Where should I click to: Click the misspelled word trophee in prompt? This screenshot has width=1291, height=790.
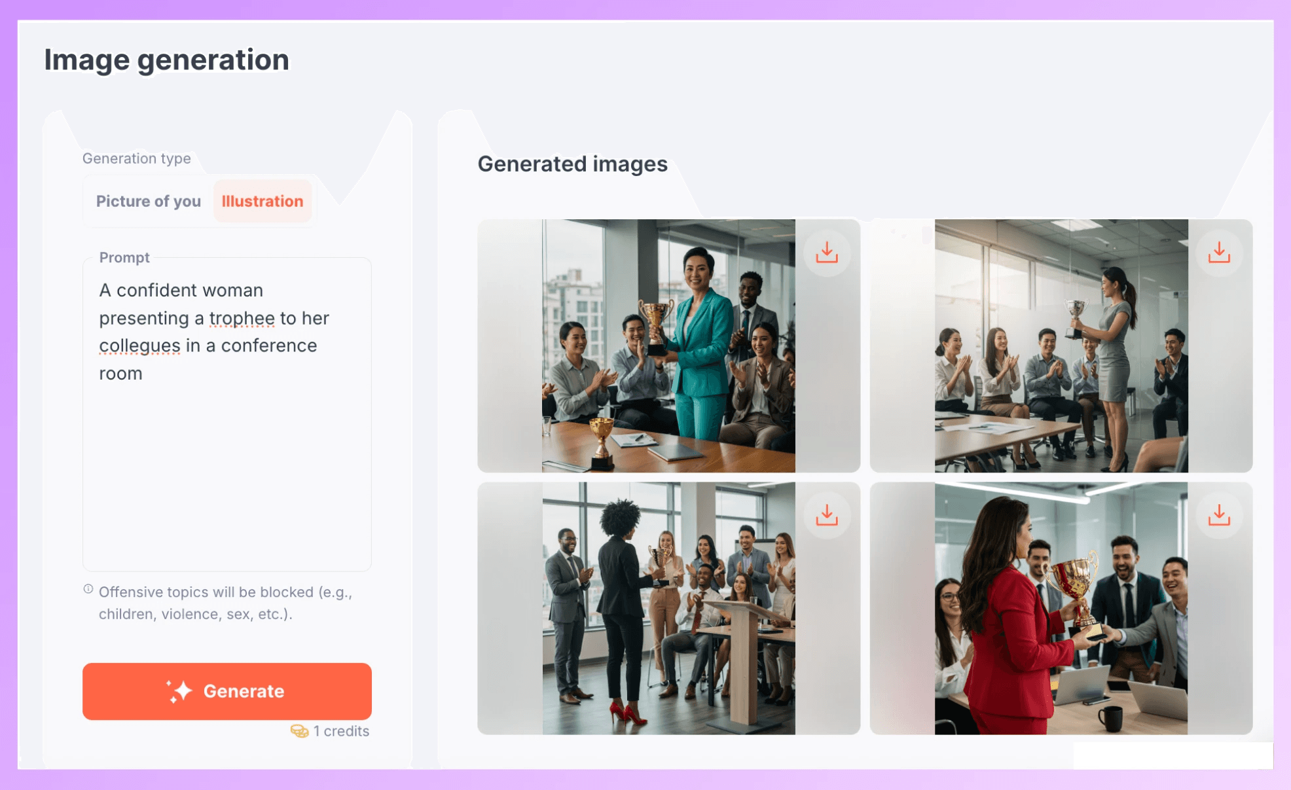tap(242, 318)
